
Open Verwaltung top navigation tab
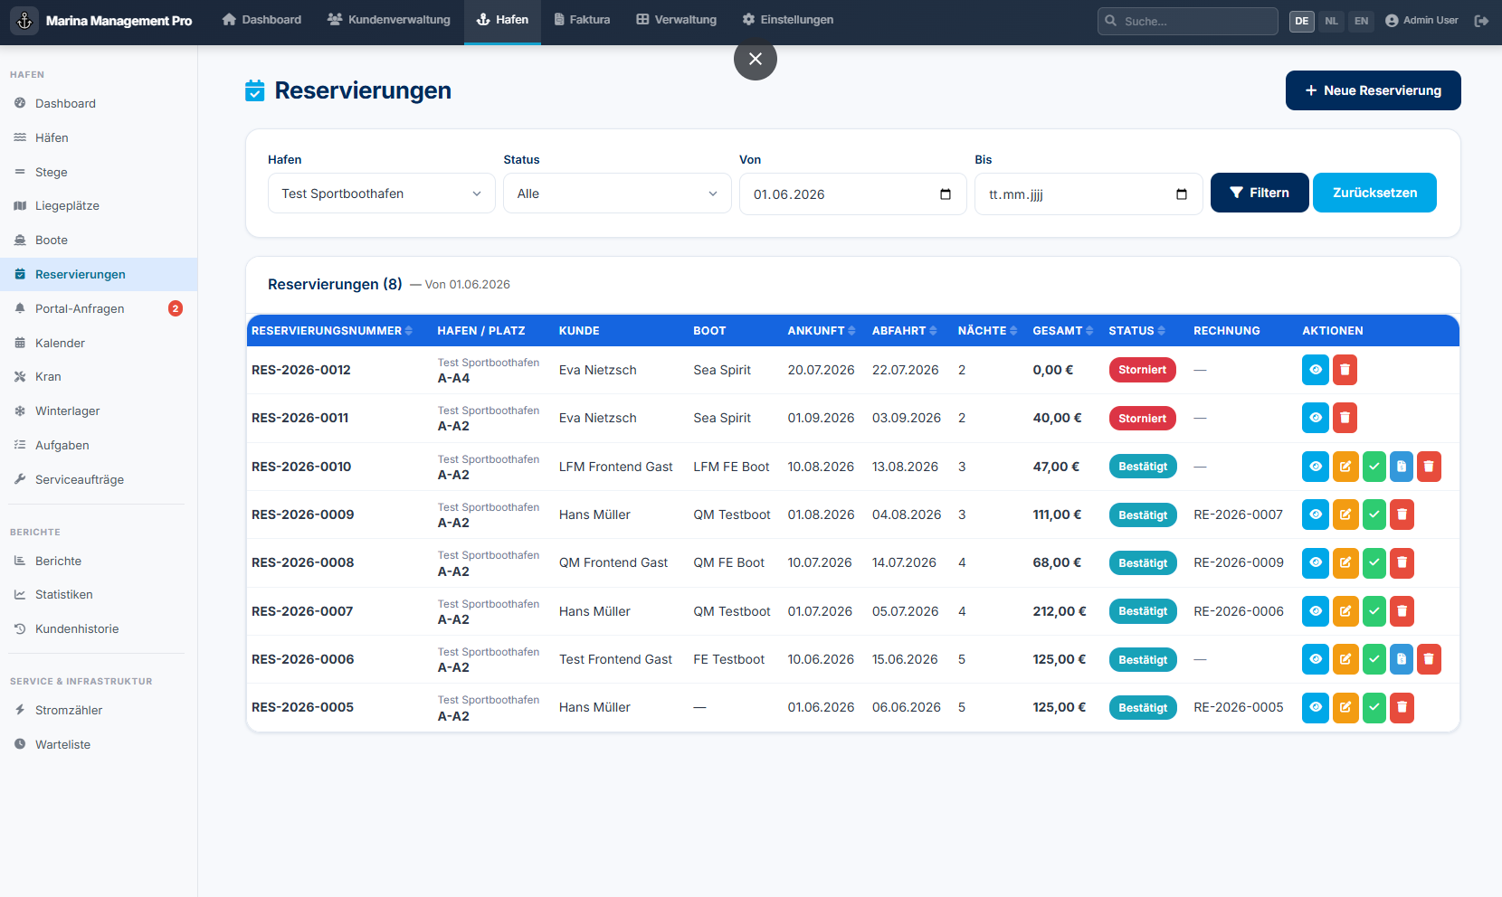(x=676, y=20)
